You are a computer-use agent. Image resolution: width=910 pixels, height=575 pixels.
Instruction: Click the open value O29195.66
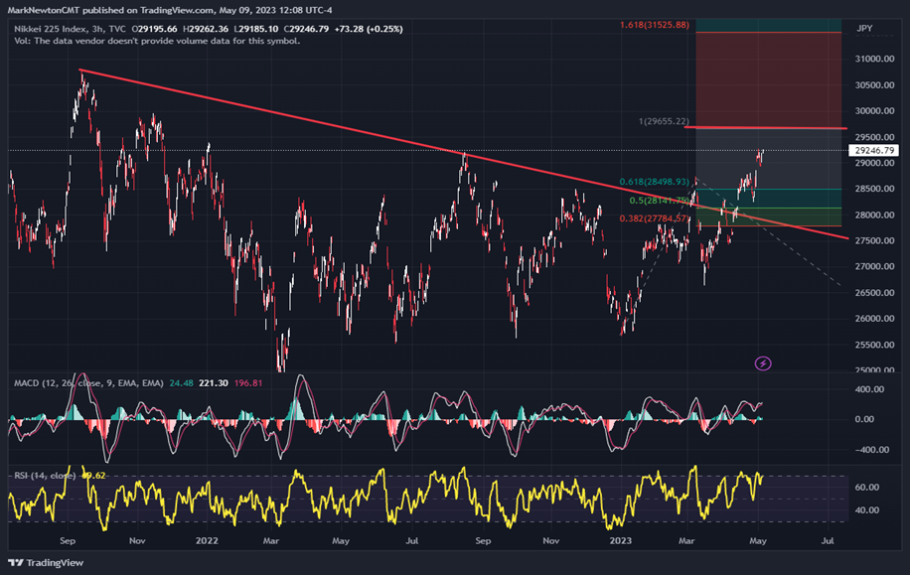click(154, 29)
